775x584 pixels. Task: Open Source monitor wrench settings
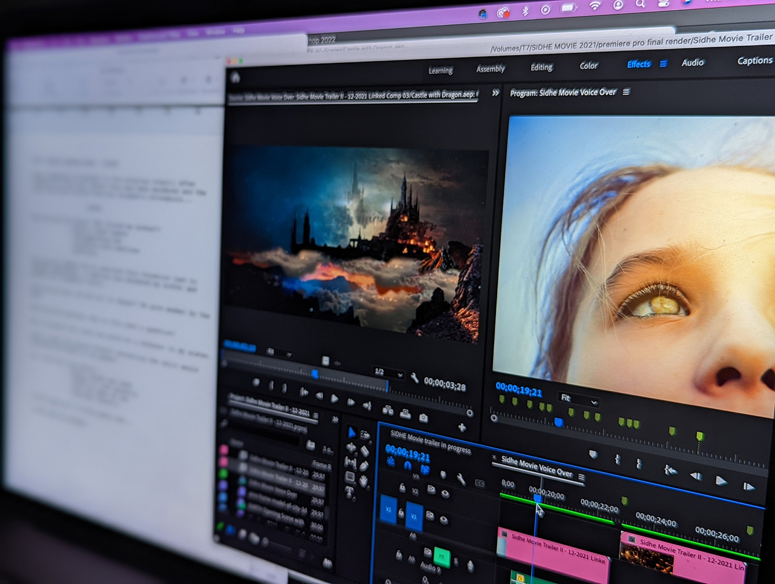[415, 379]
